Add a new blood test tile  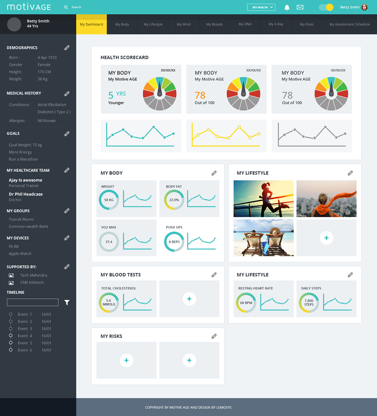point(189,299)
